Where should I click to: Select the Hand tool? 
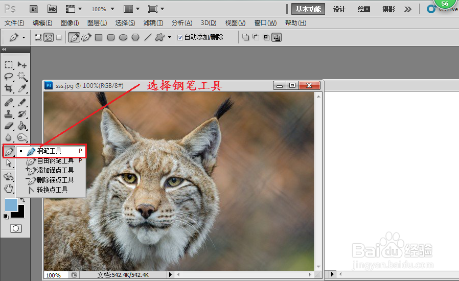[9, 189]
